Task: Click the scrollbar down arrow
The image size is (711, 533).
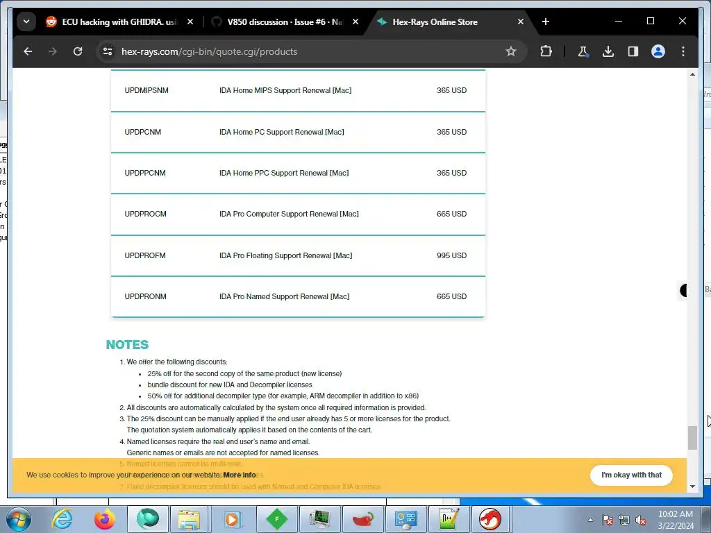Action: [x=692, y=487]
